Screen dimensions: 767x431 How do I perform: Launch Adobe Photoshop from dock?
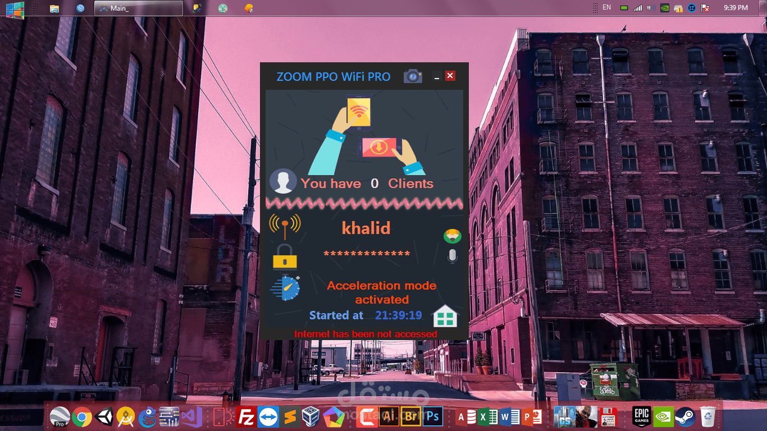pyautogui.click(x=432, y=417)
